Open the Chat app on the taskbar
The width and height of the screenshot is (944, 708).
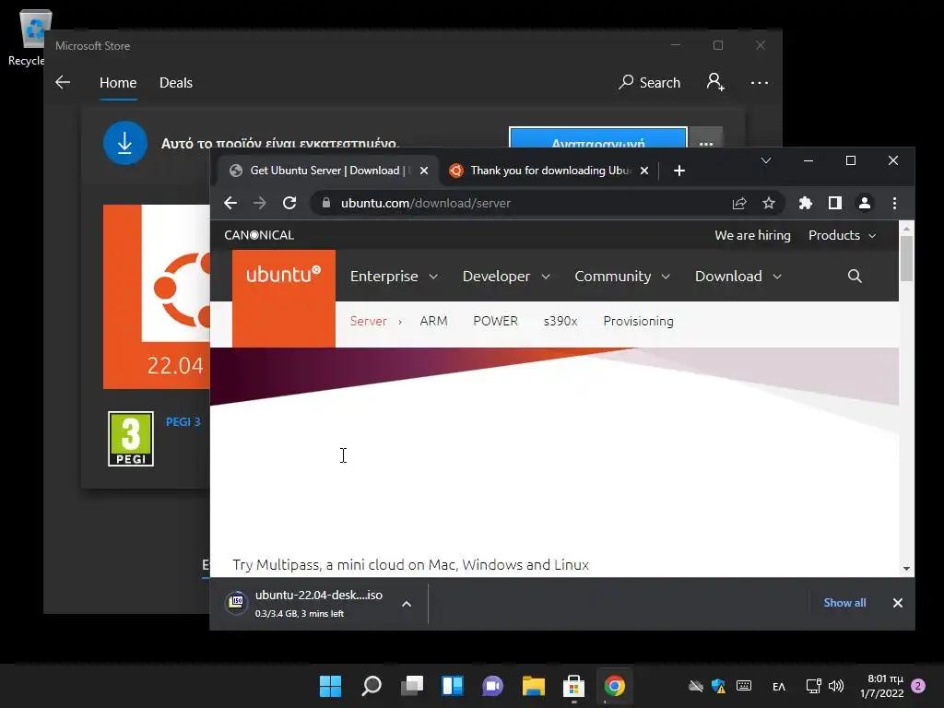coord(493,686)
